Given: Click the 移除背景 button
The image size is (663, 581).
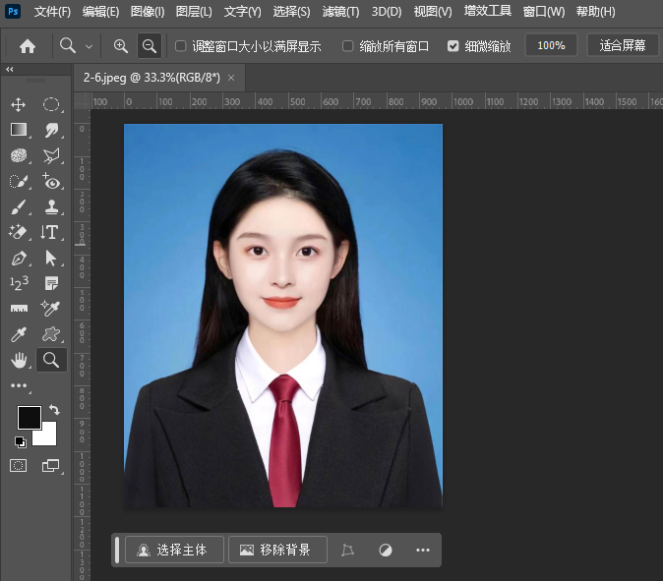Looking at the screenshot, I should [277, 551].
